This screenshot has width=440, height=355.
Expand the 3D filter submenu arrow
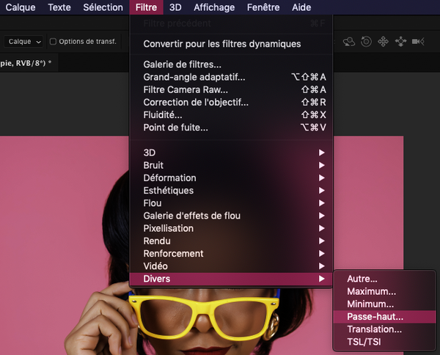pos(322,153)
